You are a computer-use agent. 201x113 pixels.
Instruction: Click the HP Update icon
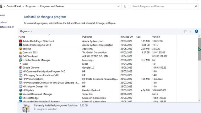coord(20,90)
